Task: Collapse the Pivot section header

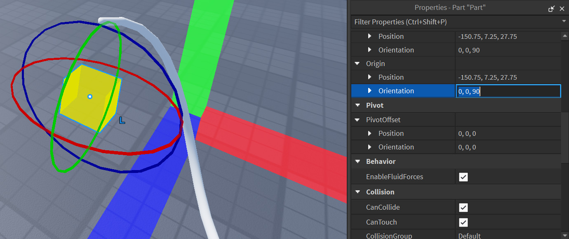Action: pyautogui.click(x=357, y=105)
